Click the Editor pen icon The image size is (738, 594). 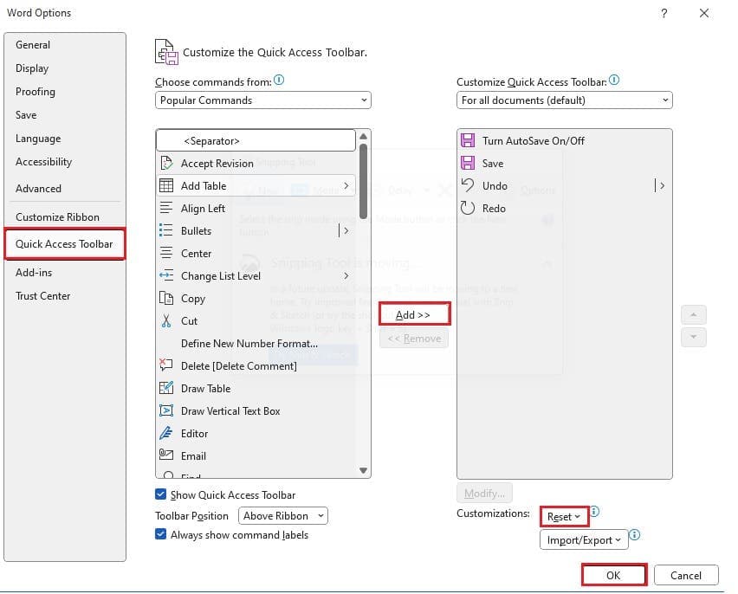[x=166, y=434]
